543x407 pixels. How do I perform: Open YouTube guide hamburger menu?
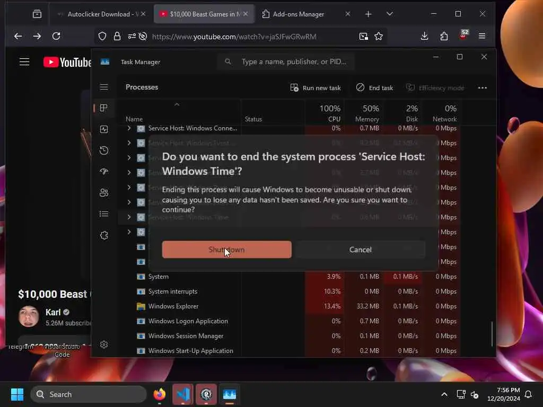[24, 62]
